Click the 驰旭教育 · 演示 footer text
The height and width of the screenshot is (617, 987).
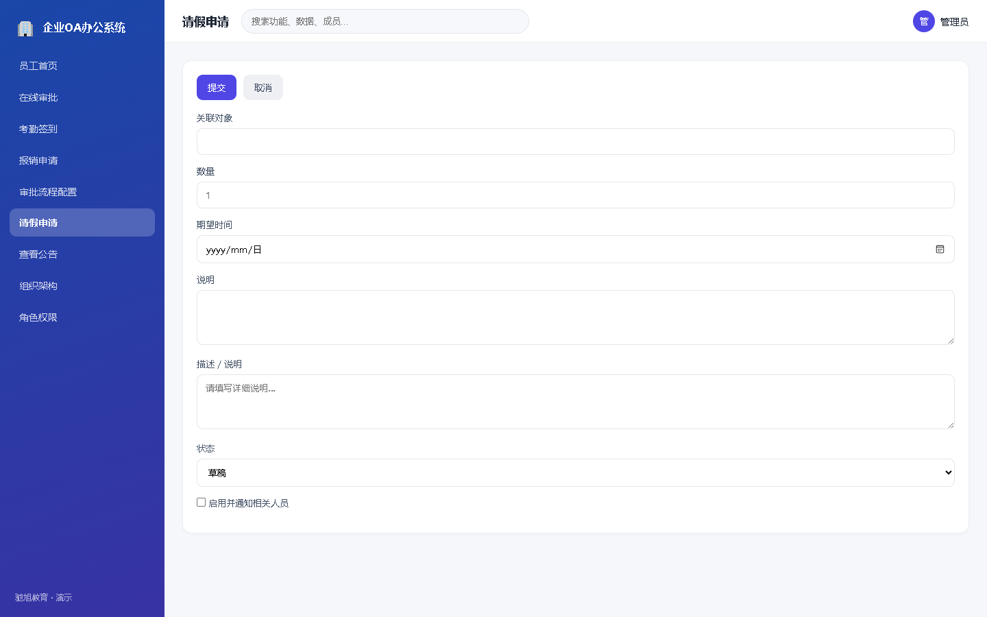coord(43,598)
